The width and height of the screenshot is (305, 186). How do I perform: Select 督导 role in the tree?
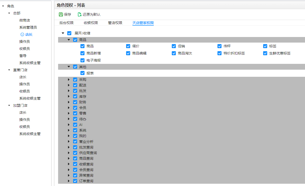pos(23,56)
